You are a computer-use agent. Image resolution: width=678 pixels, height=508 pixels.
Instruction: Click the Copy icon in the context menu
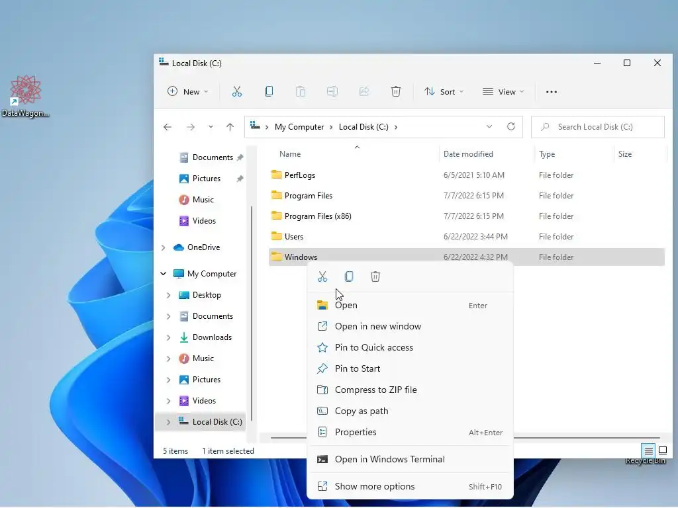(349, 276)
